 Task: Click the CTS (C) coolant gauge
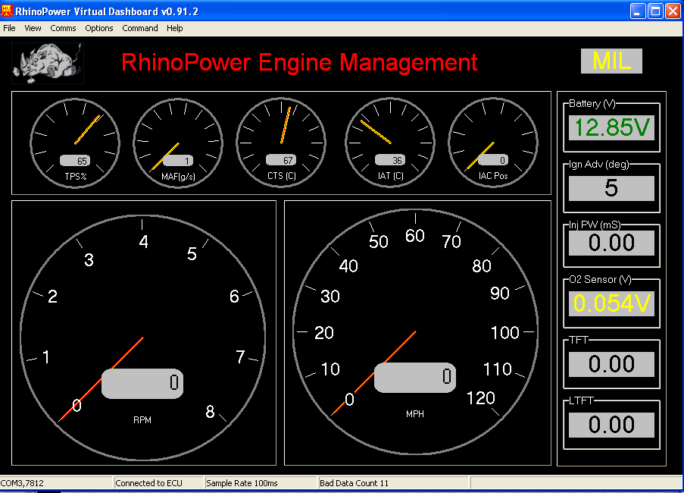pos(281,142)
